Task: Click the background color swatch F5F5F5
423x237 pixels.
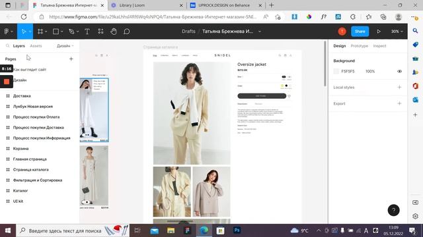Action: tap(336, 71)
